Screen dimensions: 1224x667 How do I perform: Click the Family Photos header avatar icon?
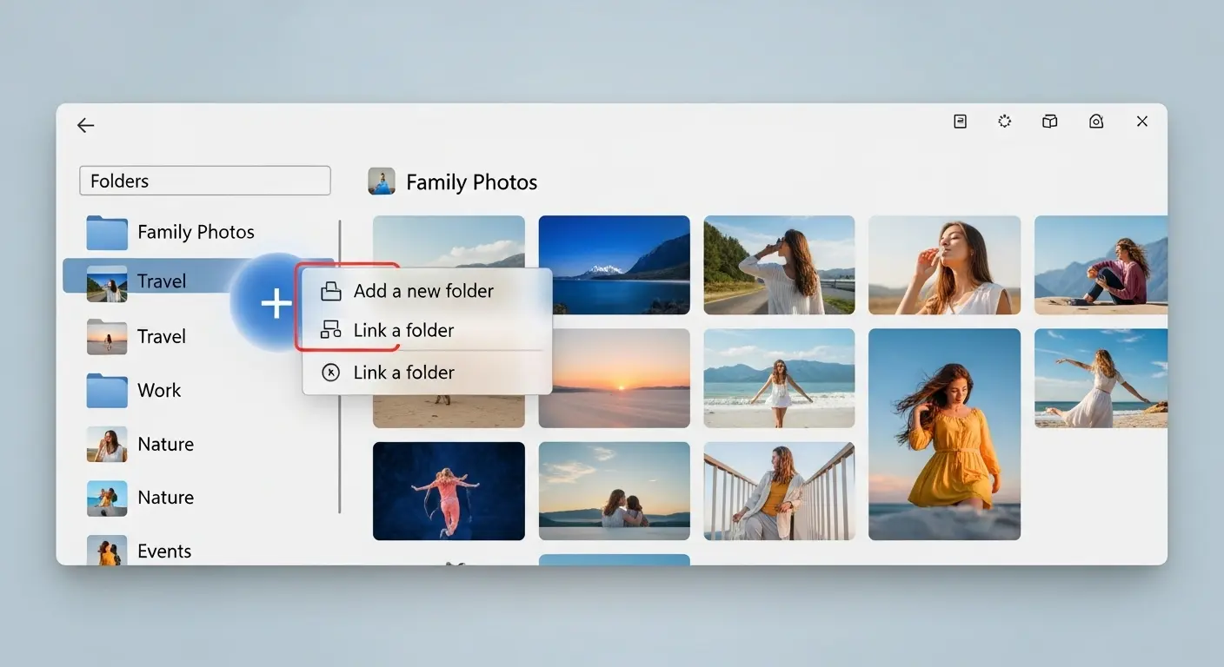(382, 182)
